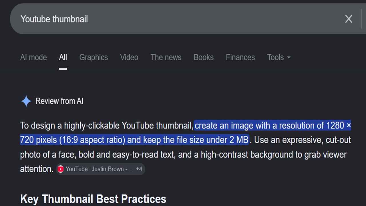Switch to the AI mode tab
Viewport: 366px width, 206px height.
pos(33,57)
